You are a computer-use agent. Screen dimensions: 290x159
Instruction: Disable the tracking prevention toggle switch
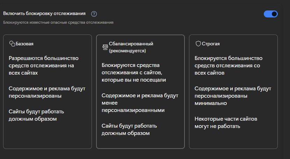coord(270,14)
